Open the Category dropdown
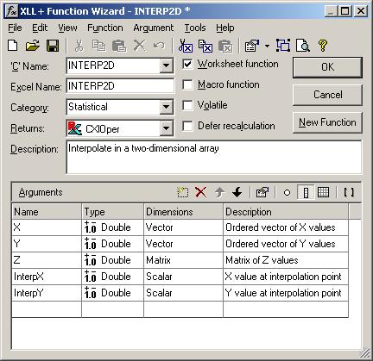Image resolution: width=373 pixels, height=361 pixels. click(166, 107)
